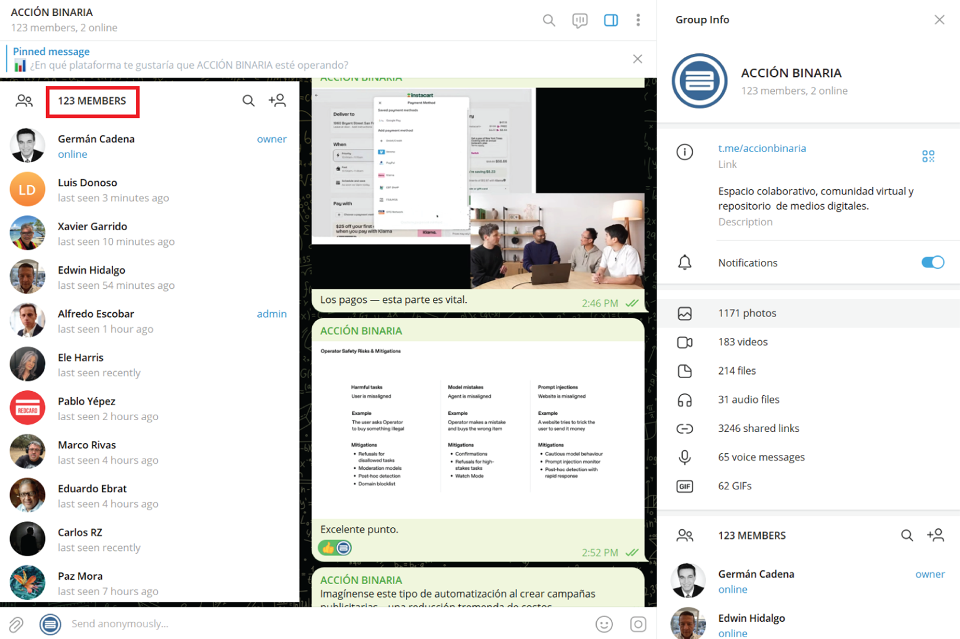The height and width of the screenshot is (639, 960).
Task: Open 3246 shared links
Action: pyautogui.click(x=809, y=428)
